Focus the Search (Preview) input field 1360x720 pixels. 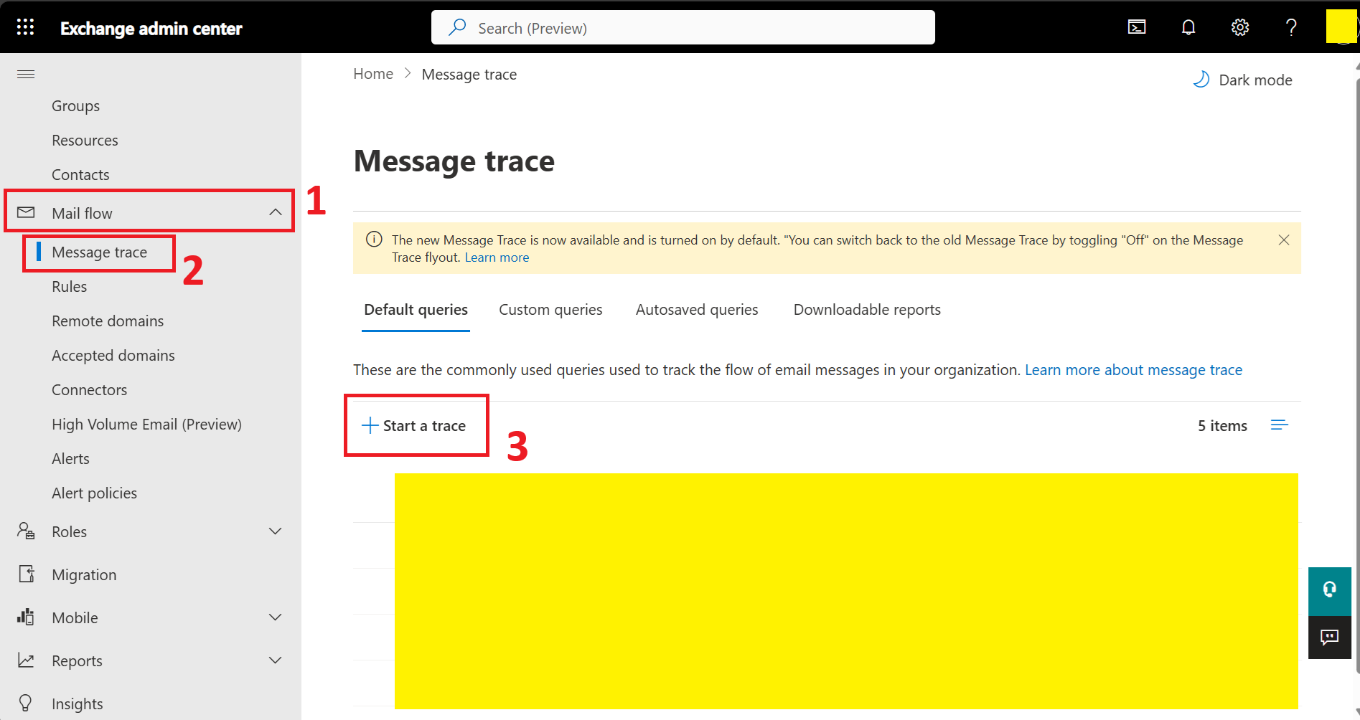683,27
